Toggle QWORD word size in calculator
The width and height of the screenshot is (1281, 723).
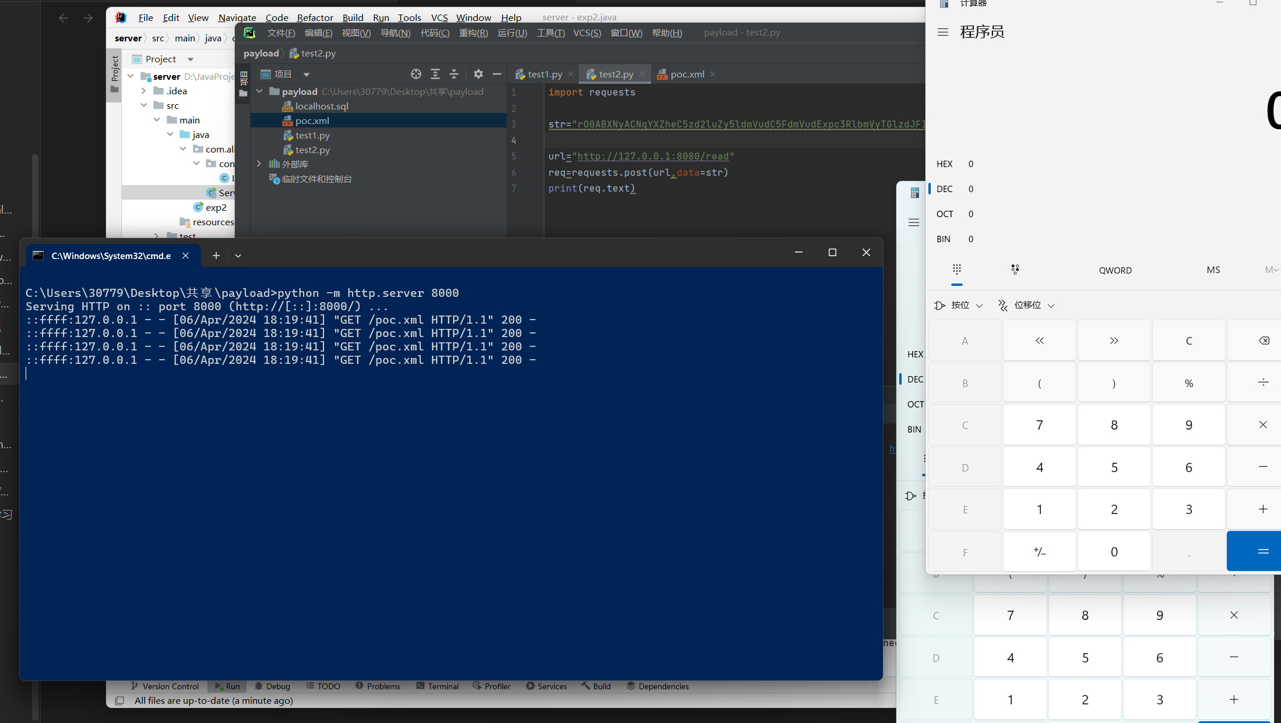pyautogui.click(x=1115, y=270)
